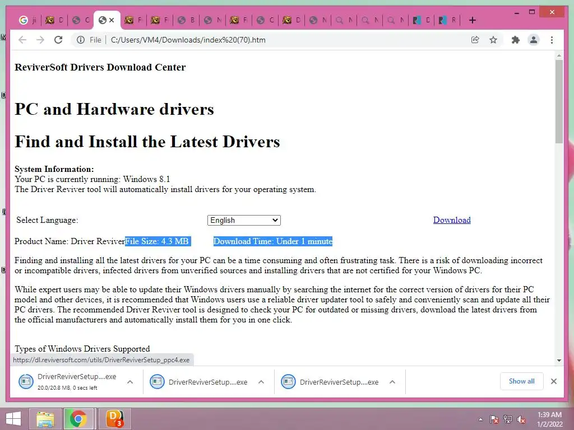This screenshot has width=574, height=430.
Task: Open the last DriverReviverSetup.exe download item
Action: 330,382
